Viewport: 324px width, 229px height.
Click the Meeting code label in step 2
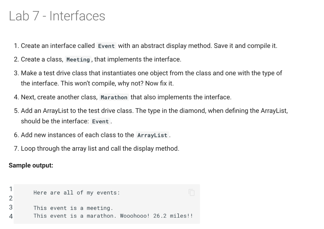pos(78,60)
